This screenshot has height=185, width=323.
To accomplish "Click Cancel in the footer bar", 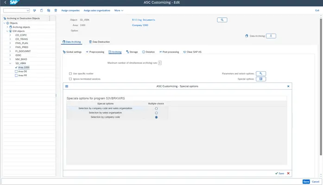I will tap(316, 182).
